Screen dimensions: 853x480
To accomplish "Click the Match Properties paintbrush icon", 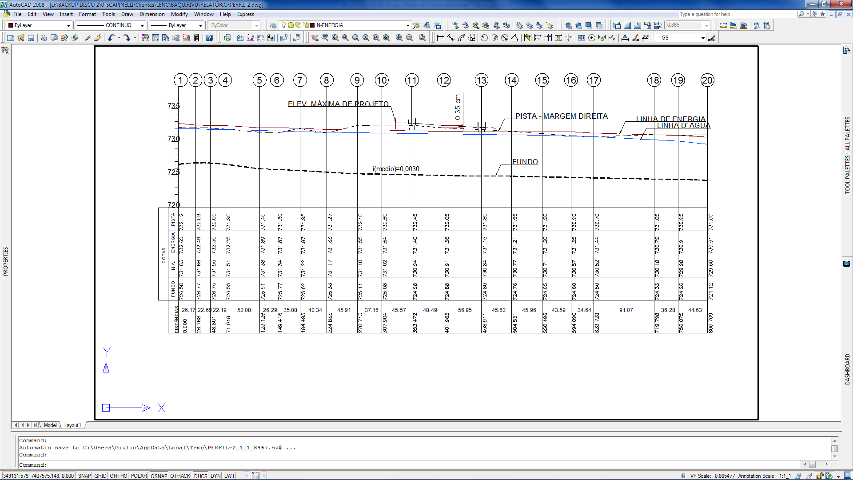I will pyautogui.click(x=88, y=38).
